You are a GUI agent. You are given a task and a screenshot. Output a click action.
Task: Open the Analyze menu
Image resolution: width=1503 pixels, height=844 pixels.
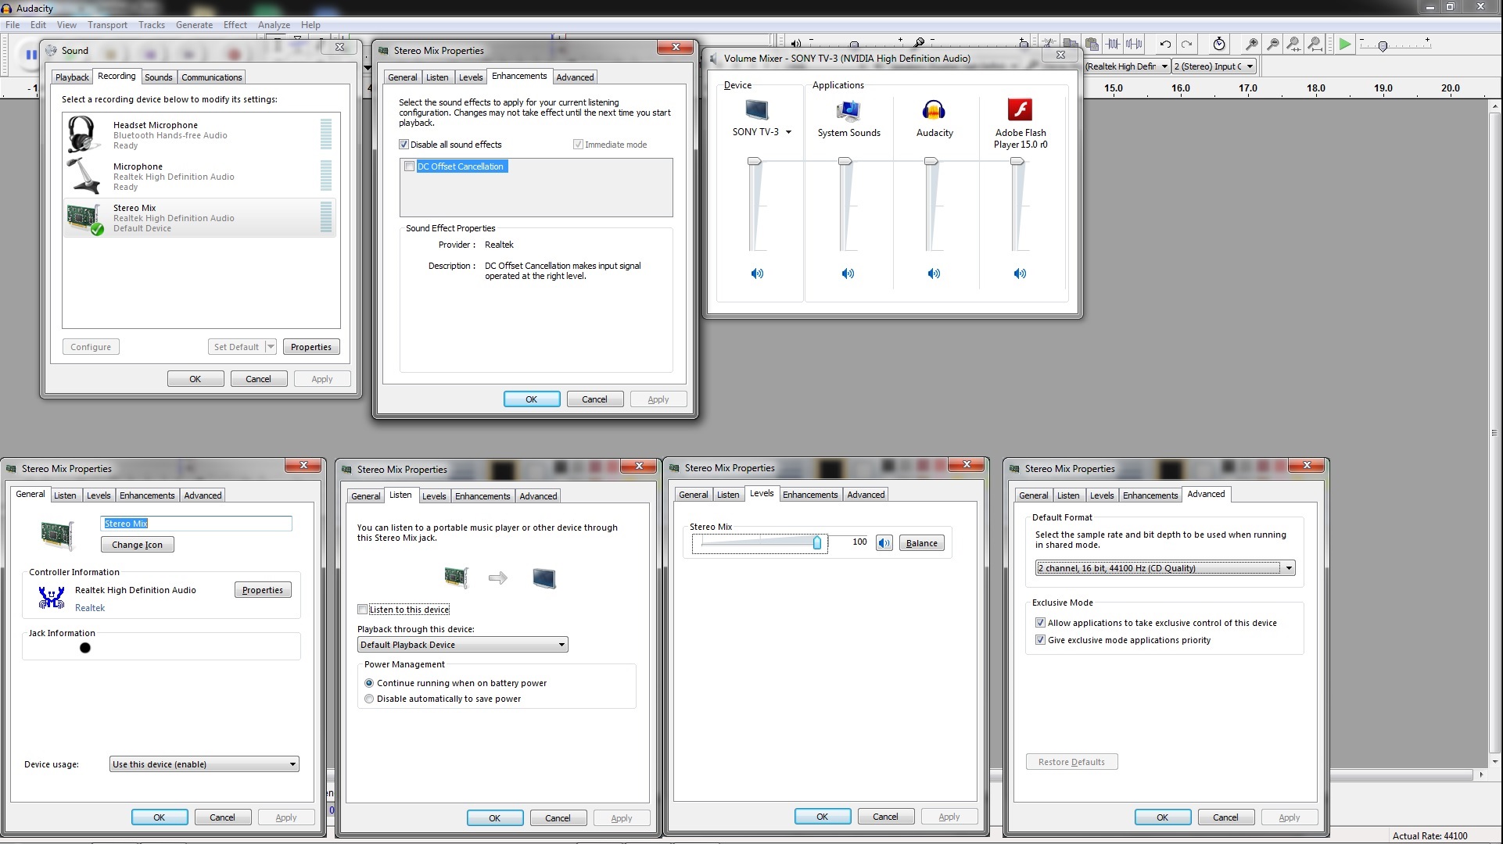(x=274, y=25)
